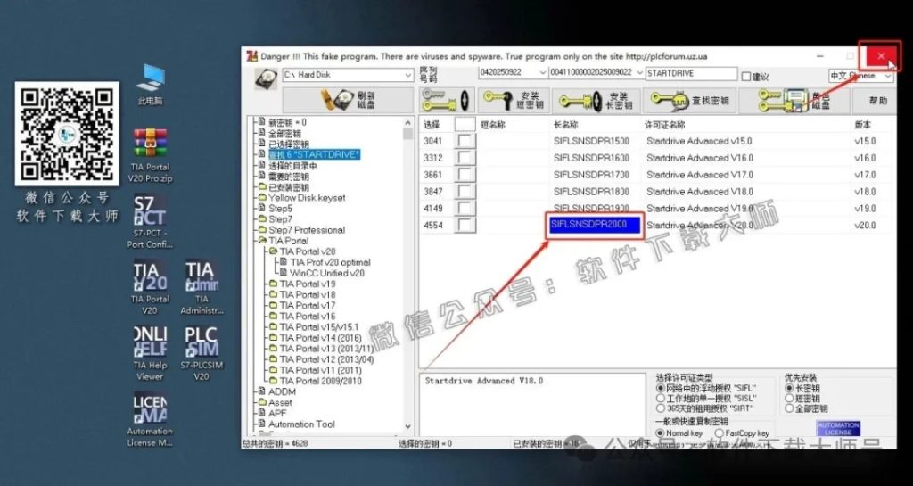Open the 中文 Chinese language dropdown
The width and height of the screenshot is (913, 486).
click(x=888, y=77)
